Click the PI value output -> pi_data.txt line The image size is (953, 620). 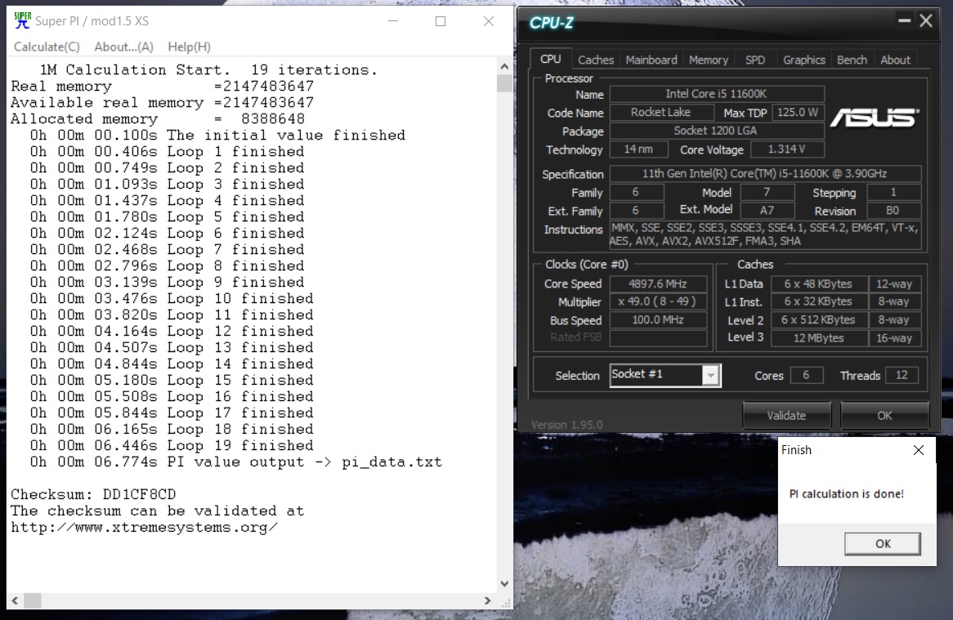click(236, 462)
